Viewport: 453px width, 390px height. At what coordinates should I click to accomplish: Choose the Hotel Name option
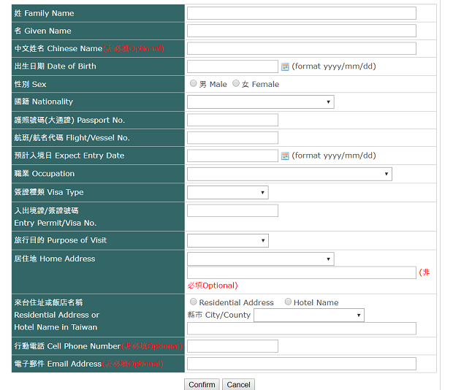(x=288, y=302)
